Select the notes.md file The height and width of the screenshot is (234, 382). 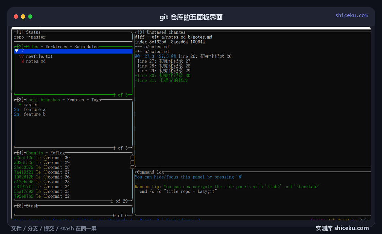click(36, 61)
